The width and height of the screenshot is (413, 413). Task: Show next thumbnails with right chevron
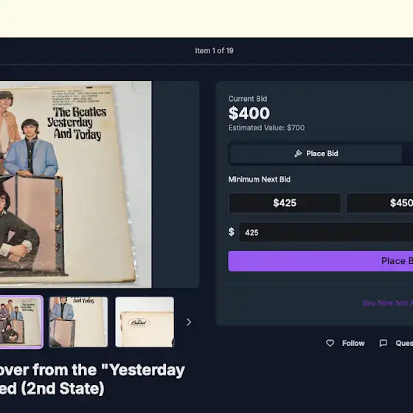click(189, 322)
